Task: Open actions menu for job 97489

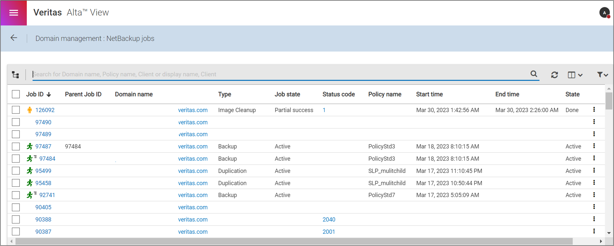Action: [594, 134]
